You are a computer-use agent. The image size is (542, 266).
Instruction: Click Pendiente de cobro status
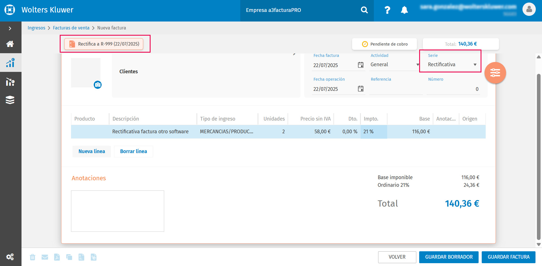[384, 44]
